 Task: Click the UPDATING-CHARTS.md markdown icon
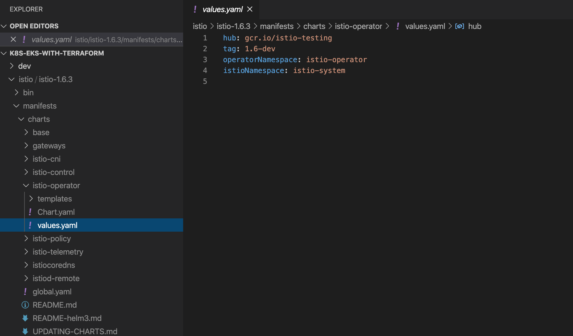25,331
